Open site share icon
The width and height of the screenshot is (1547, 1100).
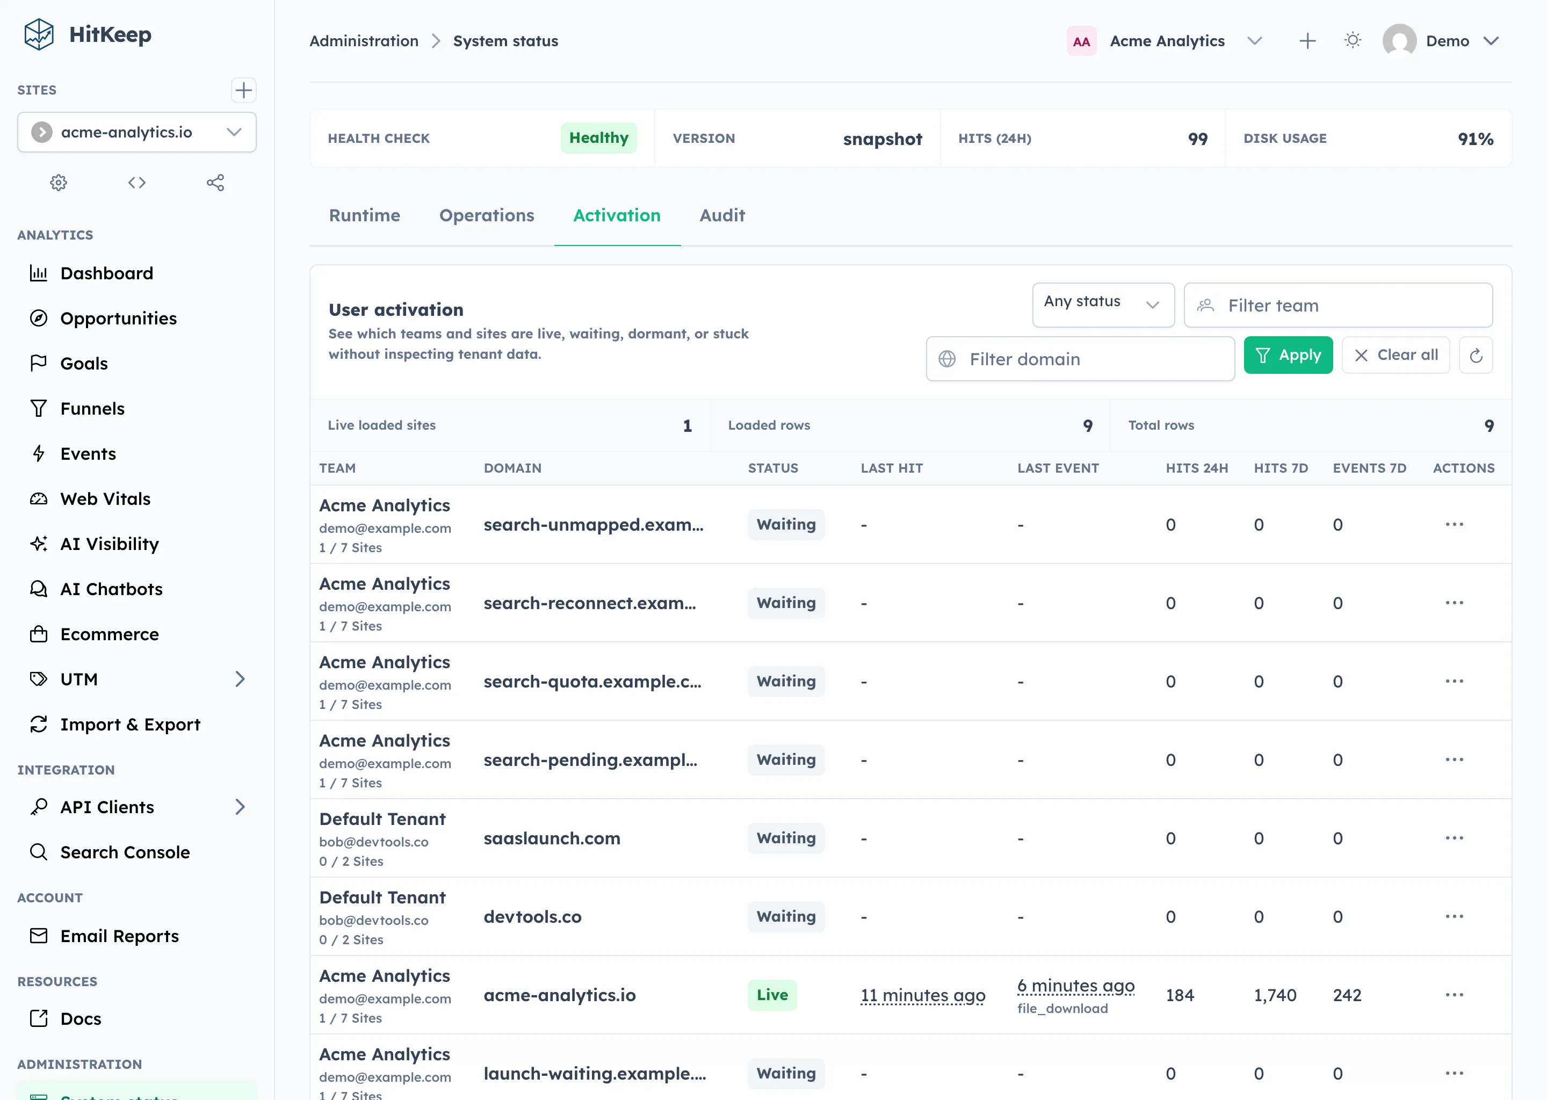point(215,183)
